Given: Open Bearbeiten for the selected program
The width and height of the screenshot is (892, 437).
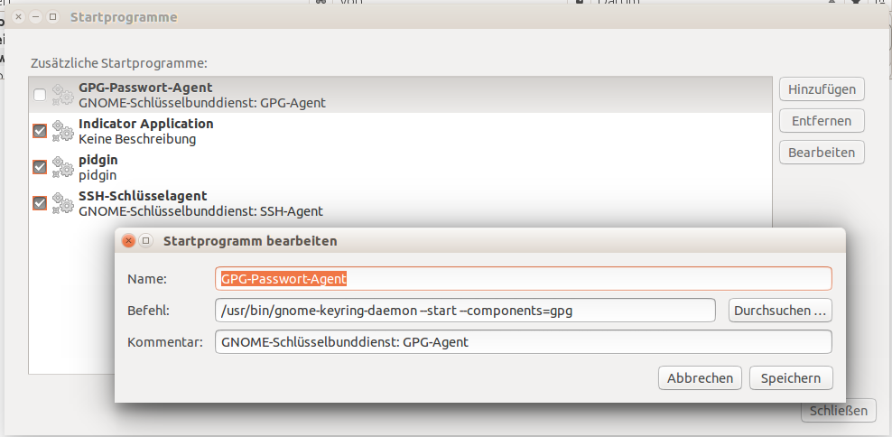Looking at the screenshot, I should point(822,153).
